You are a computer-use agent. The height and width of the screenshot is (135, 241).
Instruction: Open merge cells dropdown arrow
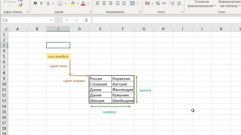pos(138,3)
